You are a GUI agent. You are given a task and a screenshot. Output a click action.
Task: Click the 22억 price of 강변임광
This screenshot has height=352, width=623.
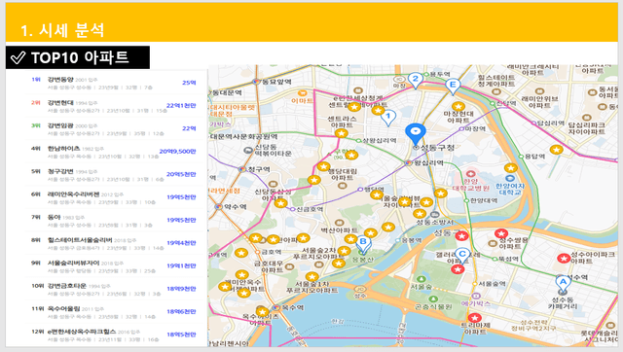click(x=189, y=128)
